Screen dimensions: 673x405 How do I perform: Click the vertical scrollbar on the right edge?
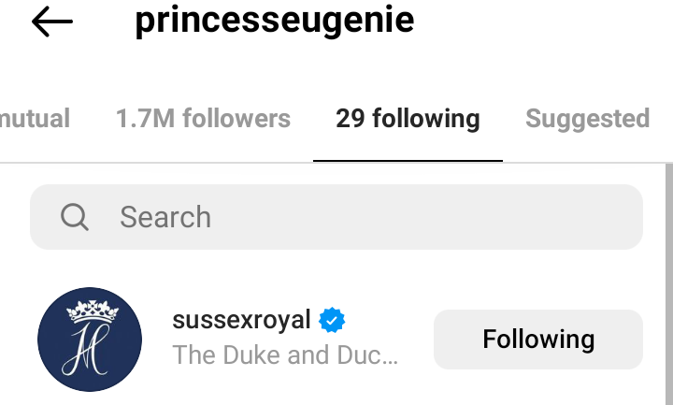click(x=667, y=281)
